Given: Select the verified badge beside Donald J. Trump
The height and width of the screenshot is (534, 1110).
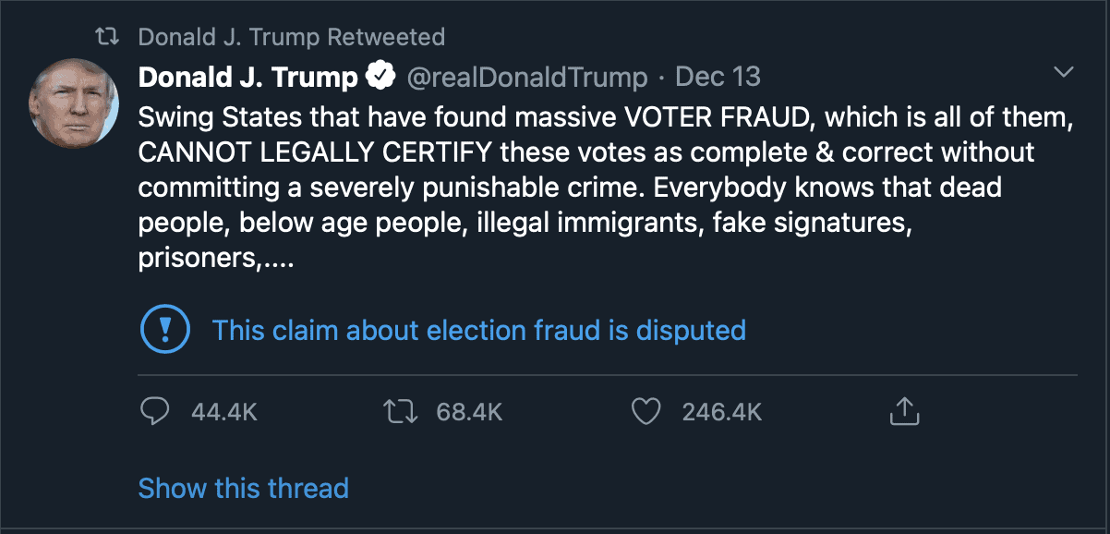Looking at the screenshot, I should click(x=380, y=76).
